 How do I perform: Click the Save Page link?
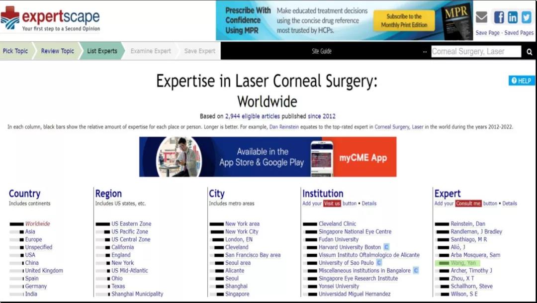[x=487, y=33]
